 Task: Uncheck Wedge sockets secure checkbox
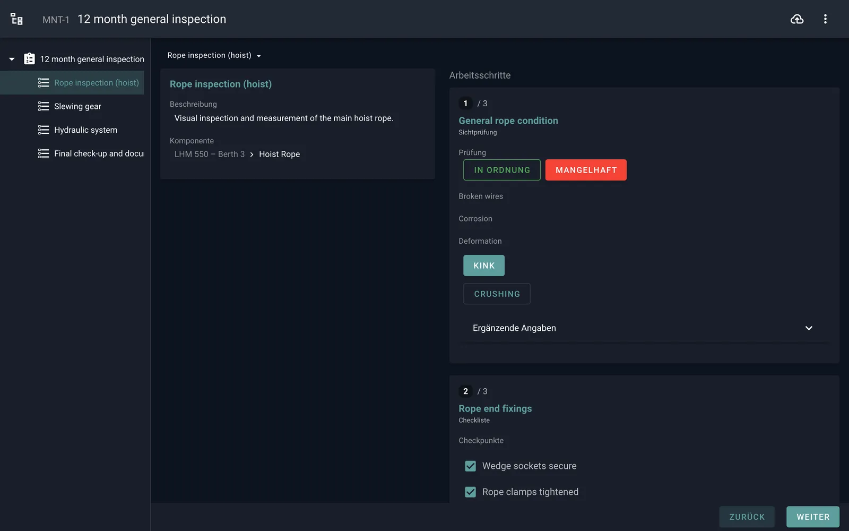coord(470,466)
